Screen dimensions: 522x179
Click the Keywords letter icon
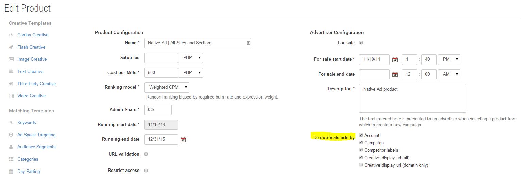pos(11,122)
